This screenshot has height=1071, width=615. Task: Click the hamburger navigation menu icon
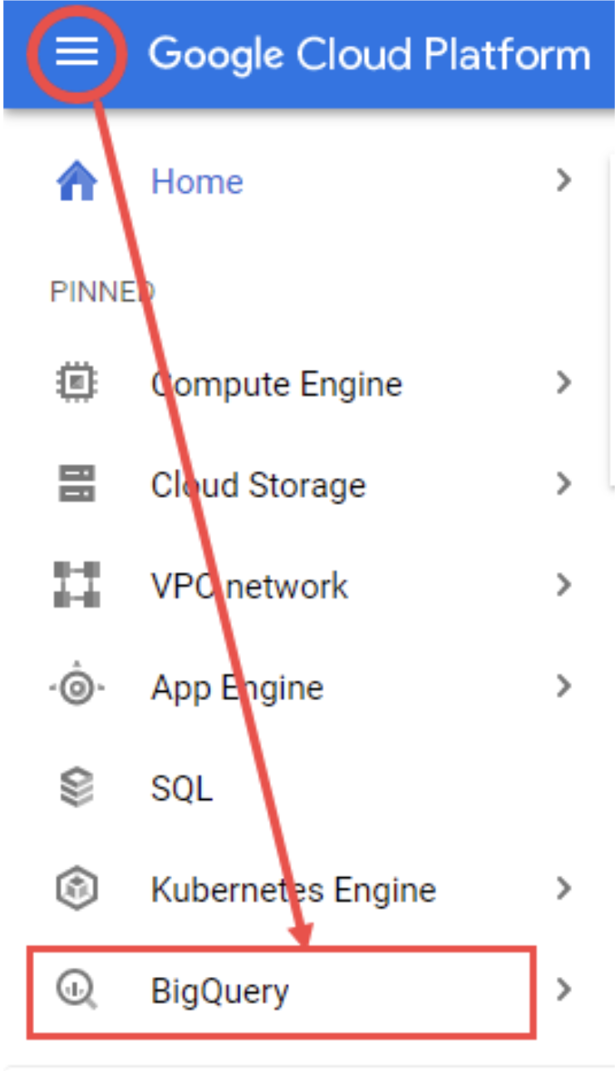point(76,54)
